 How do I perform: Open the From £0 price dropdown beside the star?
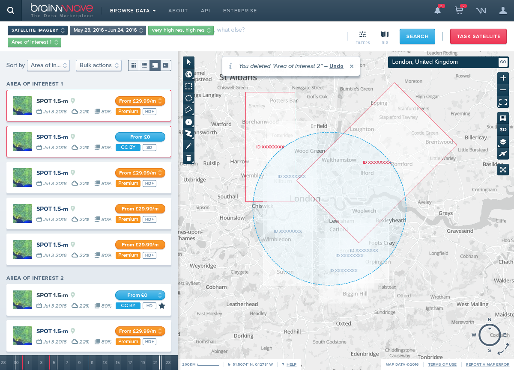[140, 295]
